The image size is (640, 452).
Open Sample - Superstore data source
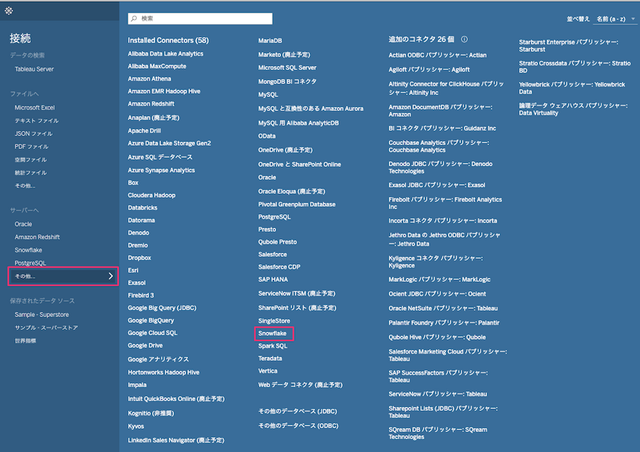42,315
